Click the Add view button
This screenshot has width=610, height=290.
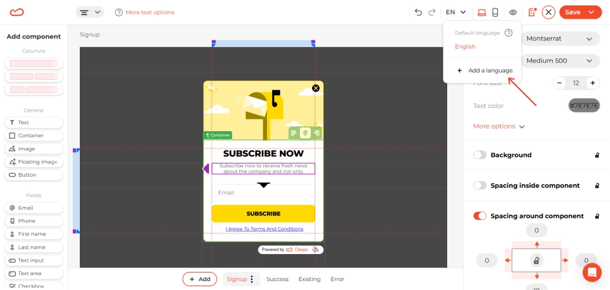click(199, 279)
